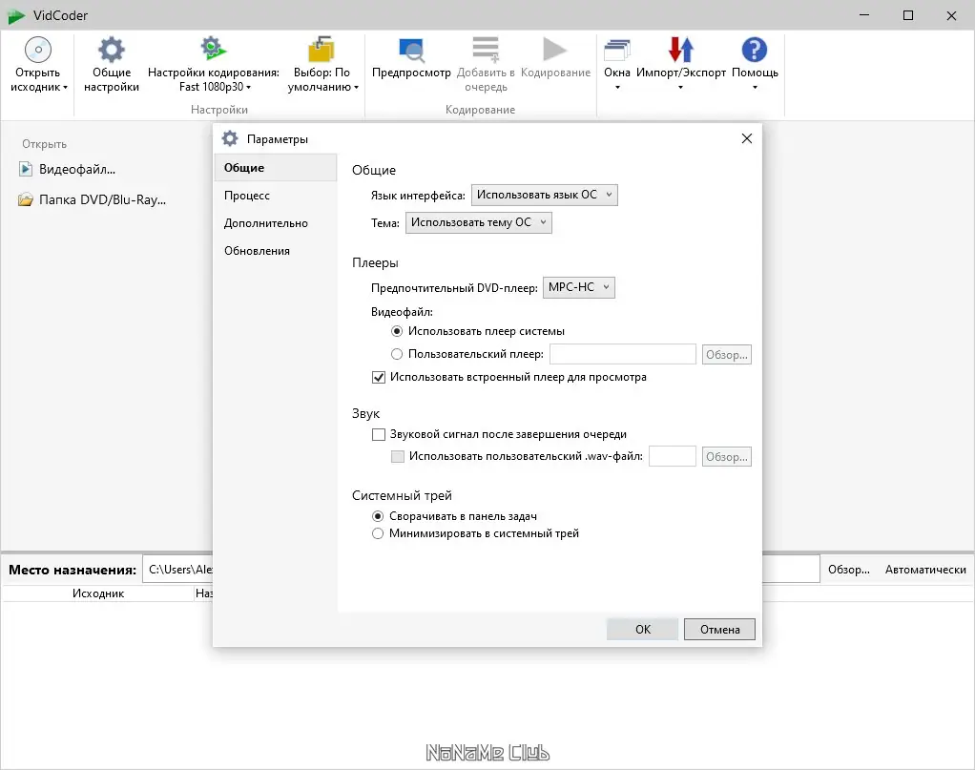The width and height of the screenshot is (975, 770).
Task: Select Минимизировать в системный трей radio button
Action: (378, 533)
